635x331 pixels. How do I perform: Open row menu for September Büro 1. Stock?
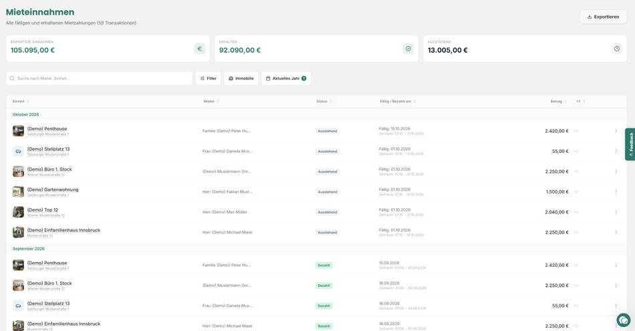coord(616,286)
